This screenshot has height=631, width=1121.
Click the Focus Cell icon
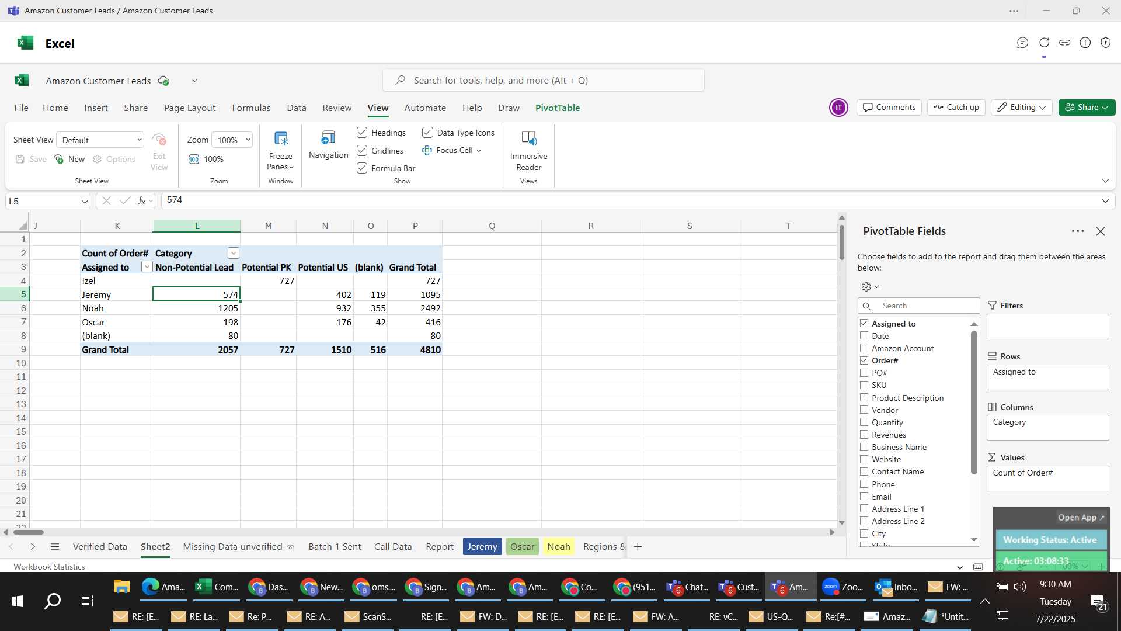(427, 150)
